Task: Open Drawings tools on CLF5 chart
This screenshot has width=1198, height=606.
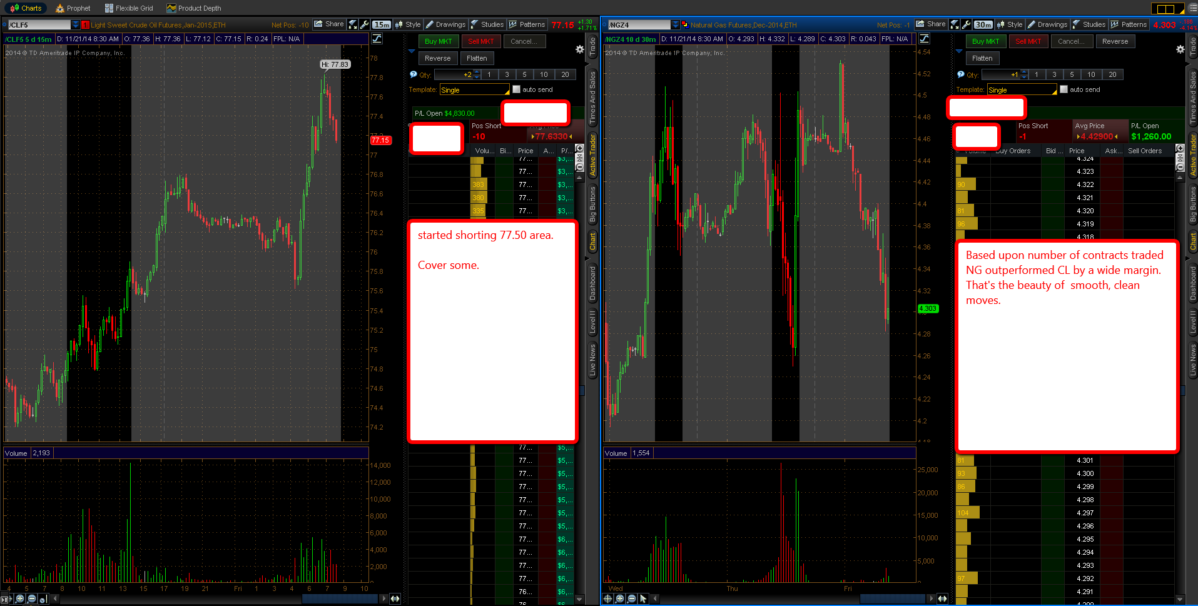Action: coord(445,24)
